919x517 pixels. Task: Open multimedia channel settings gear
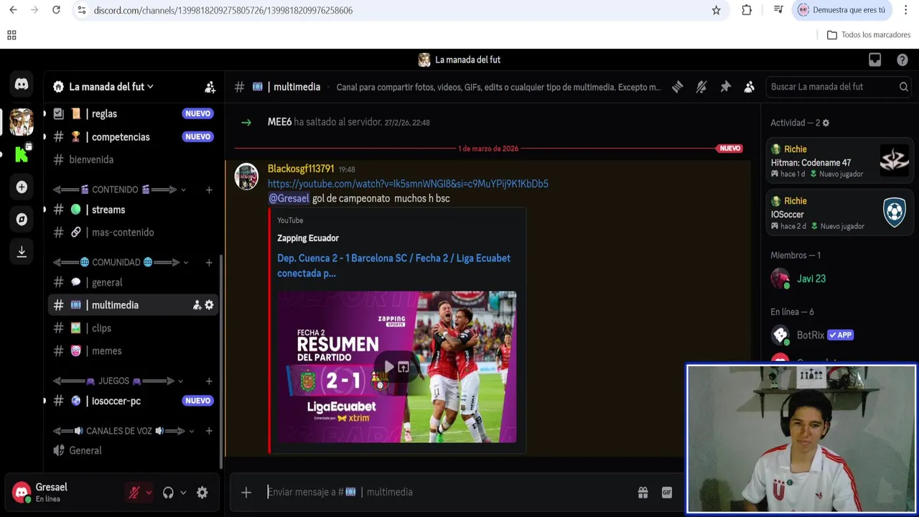coord(209,305)
